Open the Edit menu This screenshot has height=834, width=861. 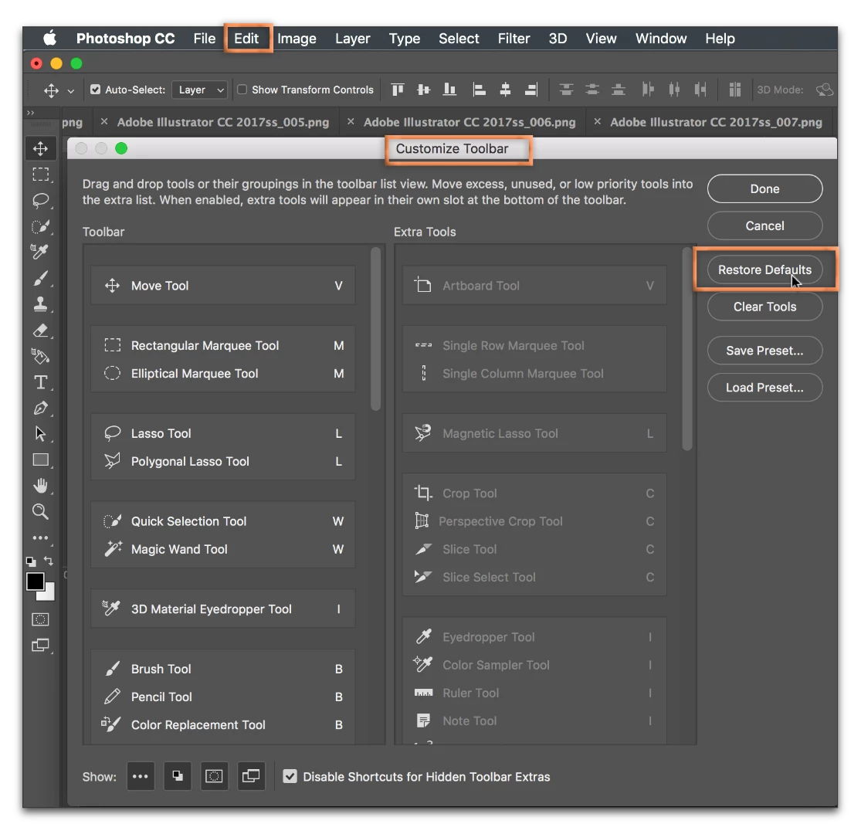point(246,39)
